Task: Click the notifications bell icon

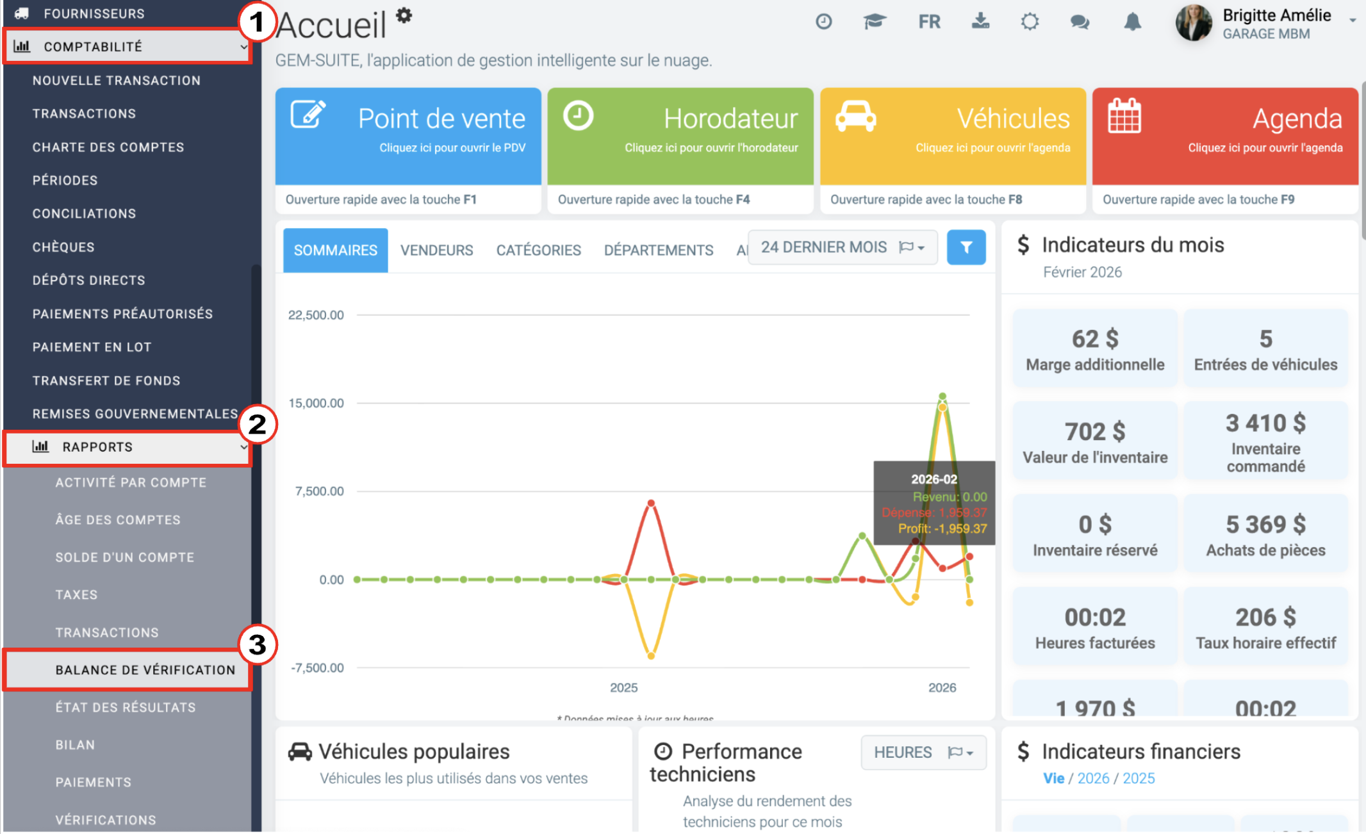Action: click(x=1132, y=22)
